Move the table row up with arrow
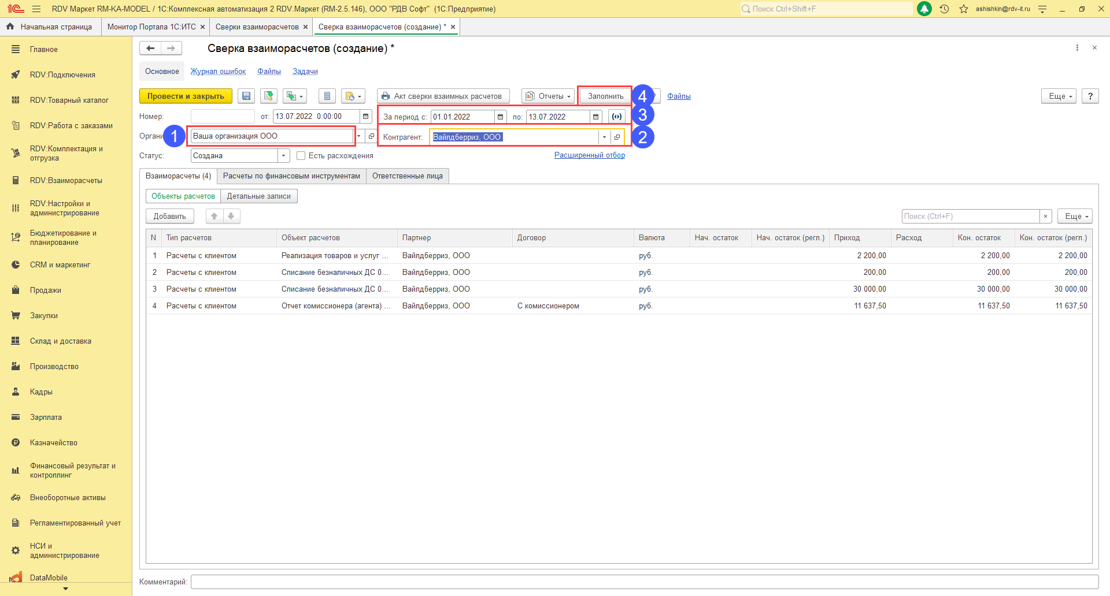The width and height of the screenshot is (1110, 596). click(214, 216)
